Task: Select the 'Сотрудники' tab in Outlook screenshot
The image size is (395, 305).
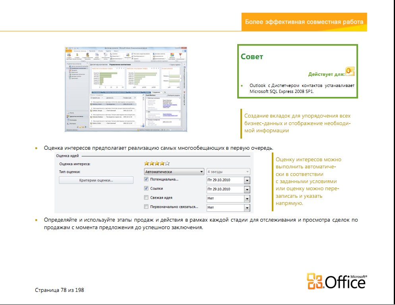Action: tap(156, 93)
